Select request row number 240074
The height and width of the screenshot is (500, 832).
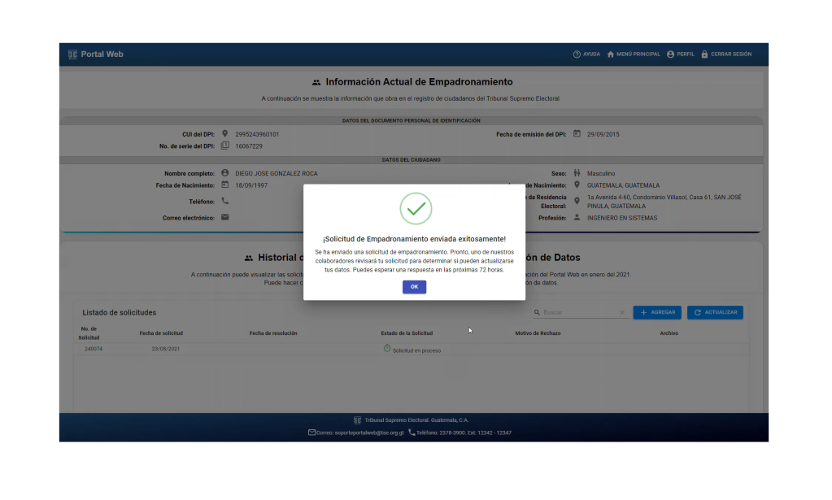click(x=94, y=349)
